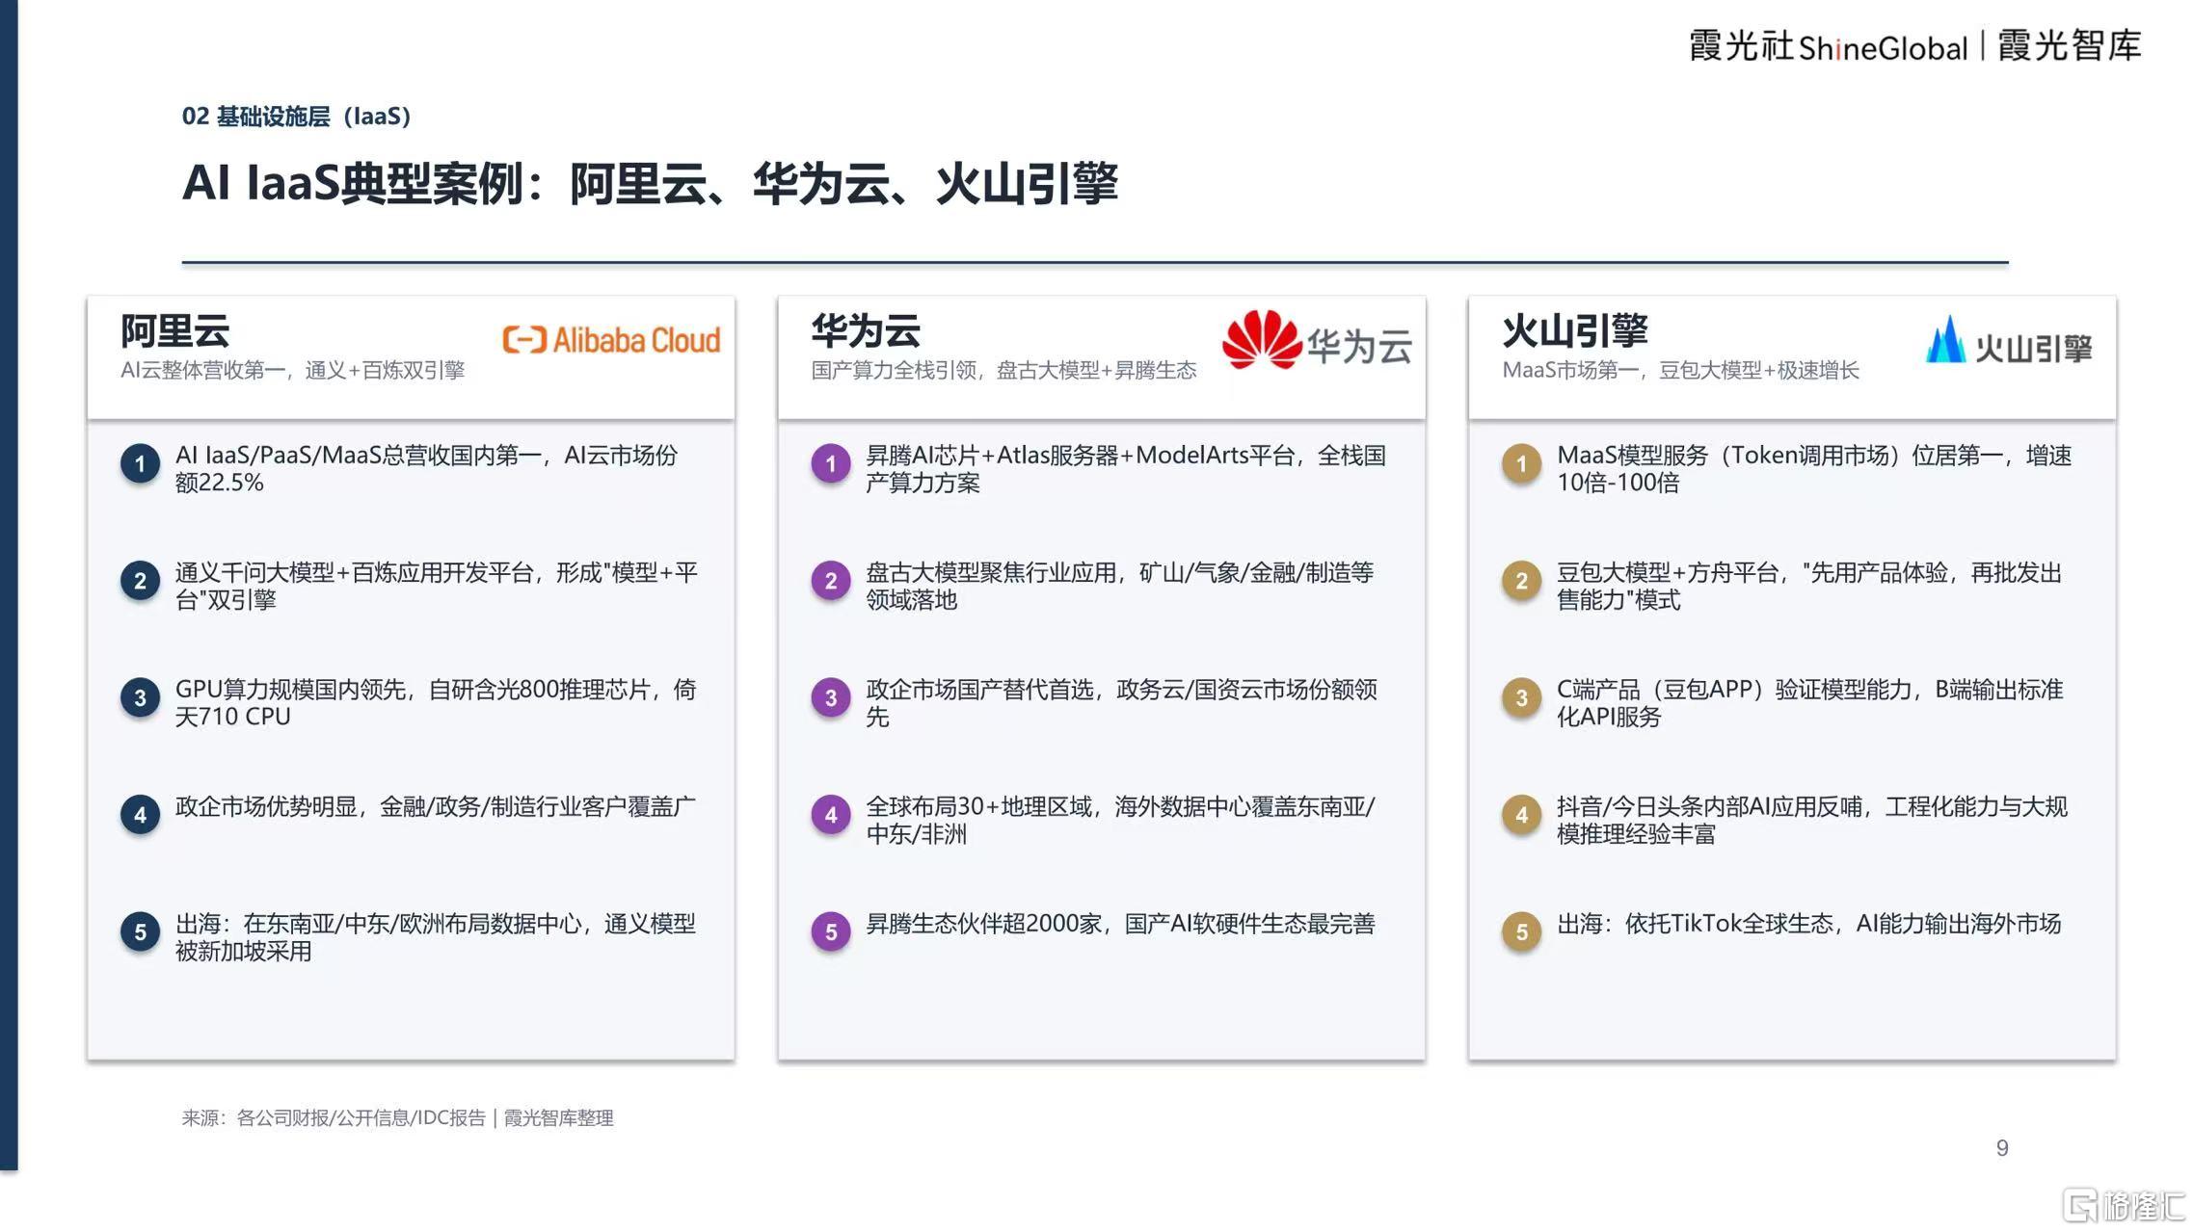Click subtitle MaaS市场第一，豆包大模型+极速增长
This screenshot has width=2193, height=1232.
tap(1680, 371)
